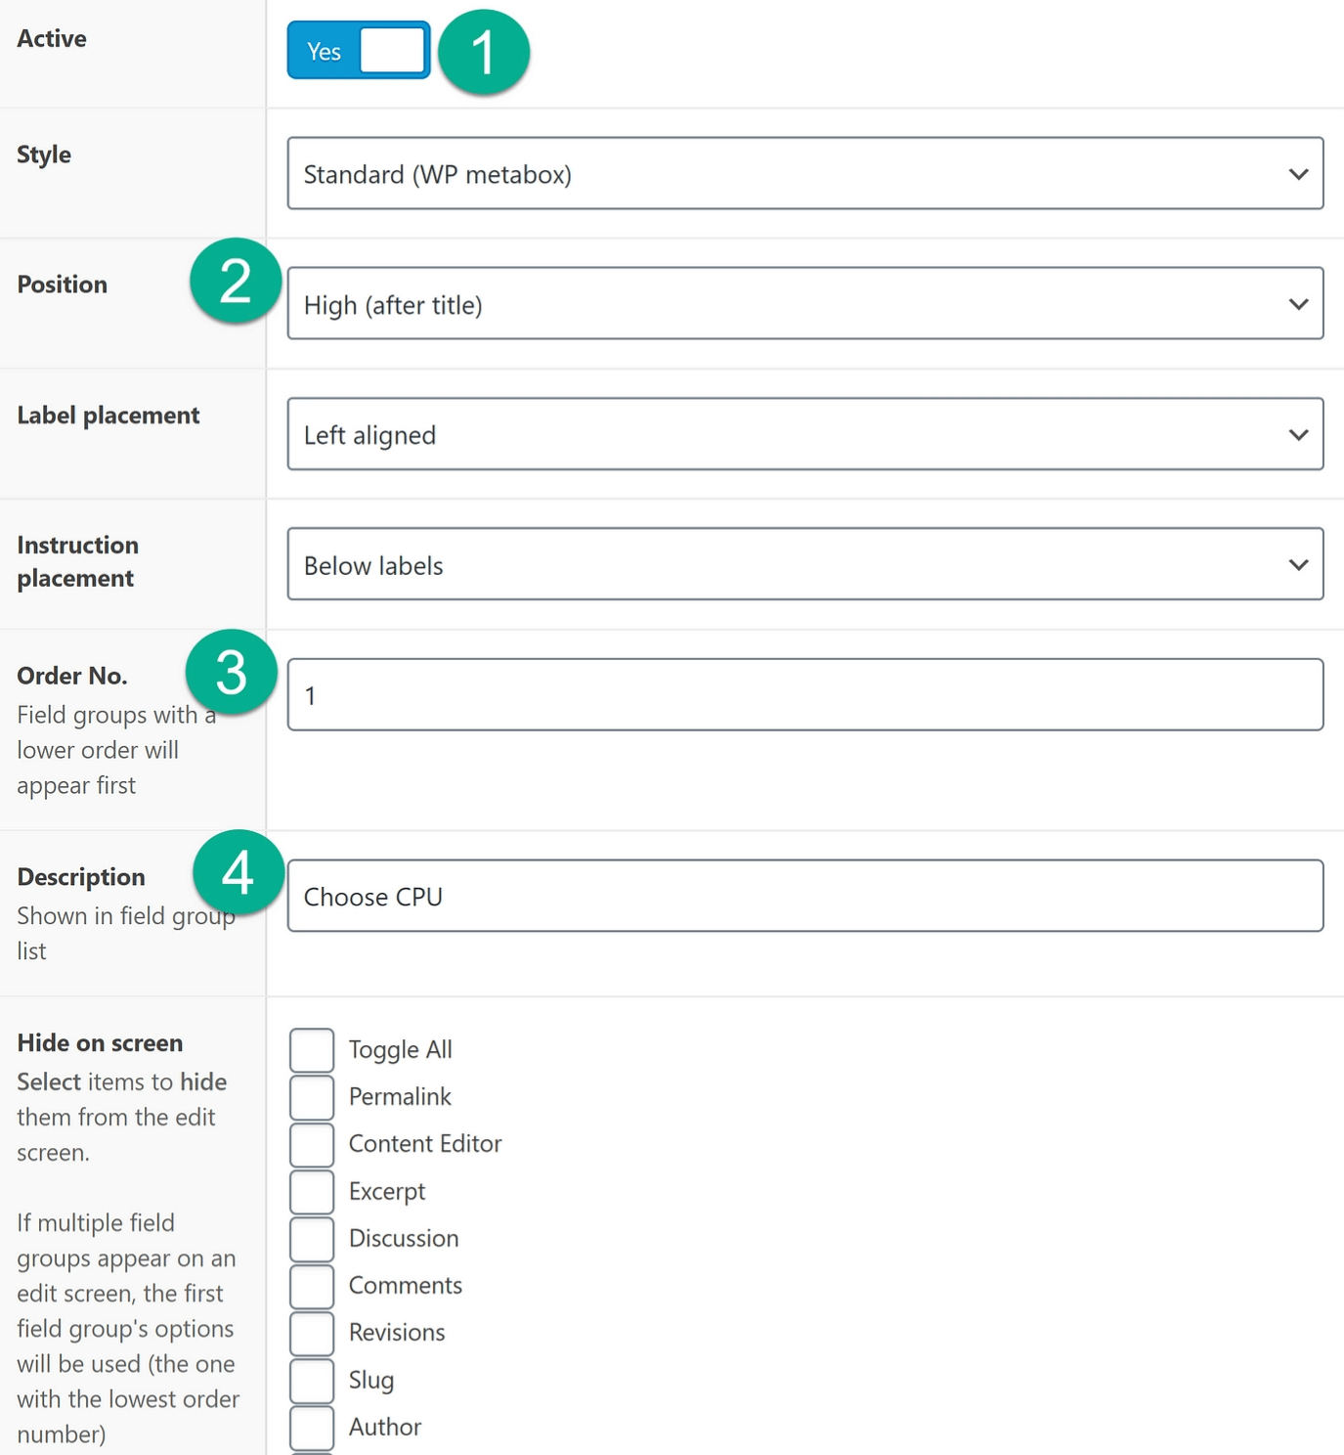Open the Label placement dropdown
Viewport: 1344px width, 1455px height.
(804, 434)
